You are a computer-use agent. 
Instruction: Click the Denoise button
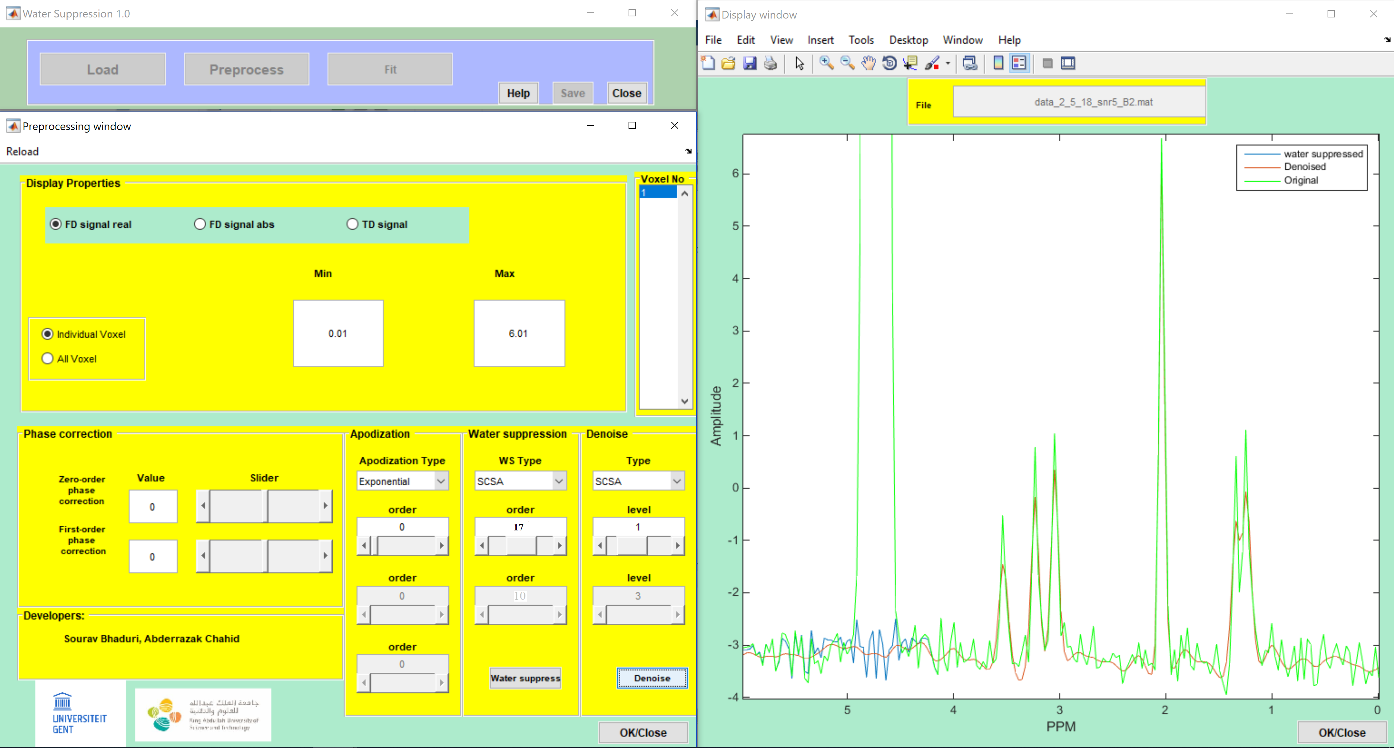tap(652, 678)
